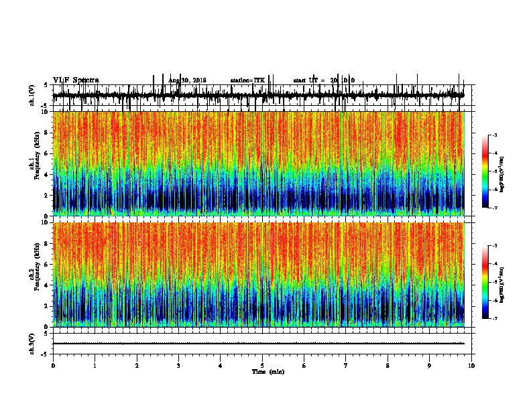Click the time axis tick label "9"
This screenshot has width=531, height=410.
coord(429,366)
